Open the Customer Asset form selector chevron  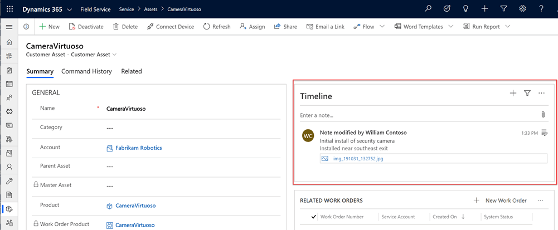[114, 55]
